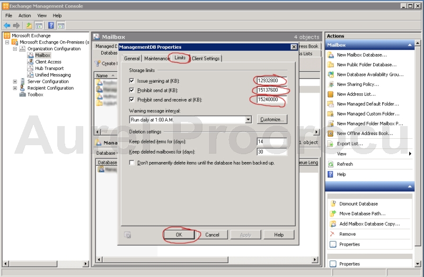
Task: Click the Back arrow toolbar icon
Action: [x=7, y=25]
